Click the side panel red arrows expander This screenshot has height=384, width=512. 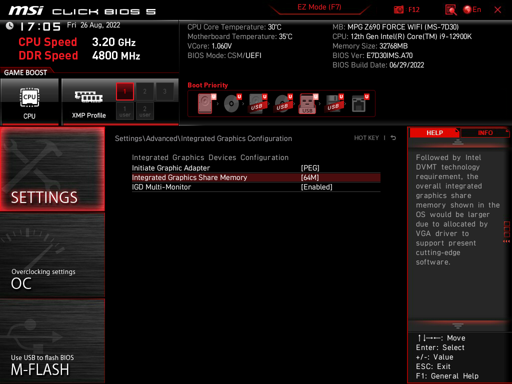[506, 241]
